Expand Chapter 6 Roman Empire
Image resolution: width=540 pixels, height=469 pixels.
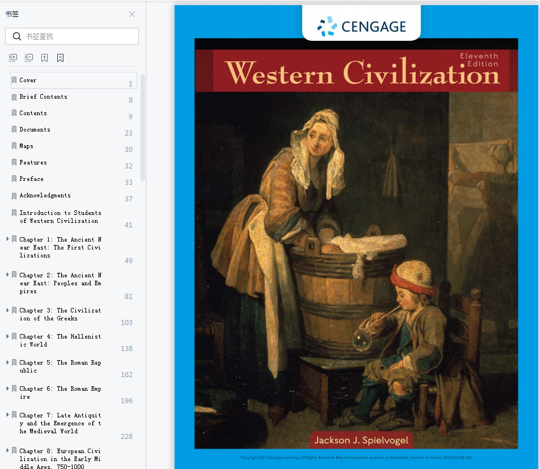(7, 388)
